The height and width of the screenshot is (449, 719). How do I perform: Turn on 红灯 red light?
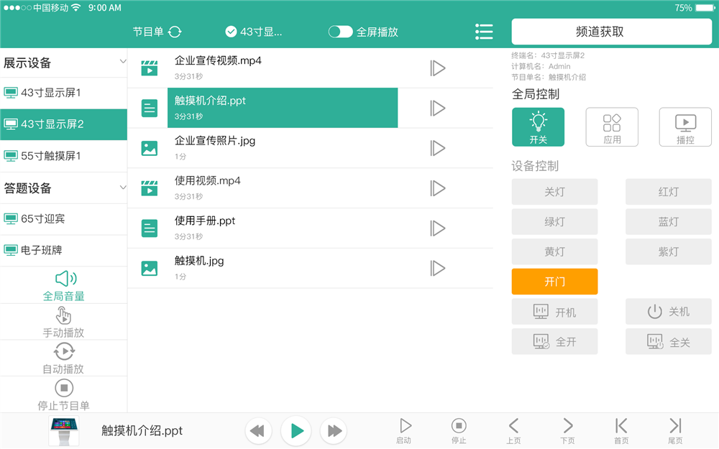click(x=668, y=192)
